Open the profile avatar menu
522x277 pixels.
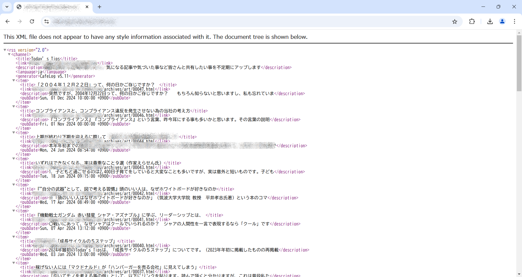pos(502,21)
